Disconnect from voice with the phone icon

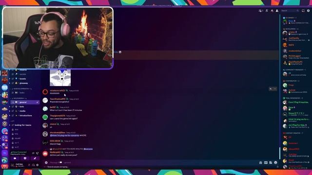point(38,153)
